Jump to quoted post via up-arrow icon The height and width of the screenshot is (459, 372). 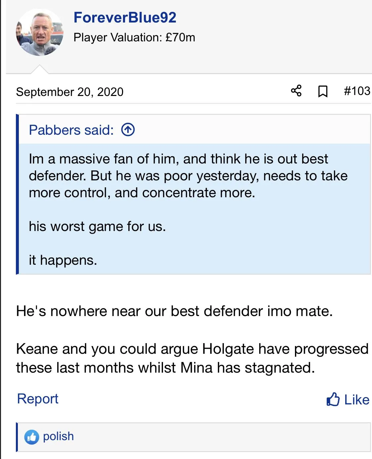(x=128, y=130)
